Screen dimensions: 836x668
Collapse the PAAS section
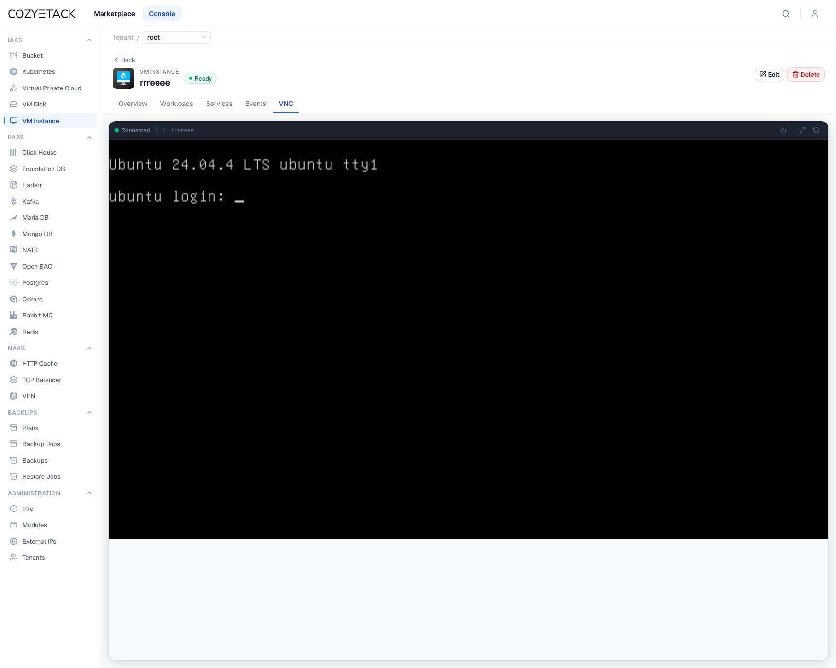89,137
